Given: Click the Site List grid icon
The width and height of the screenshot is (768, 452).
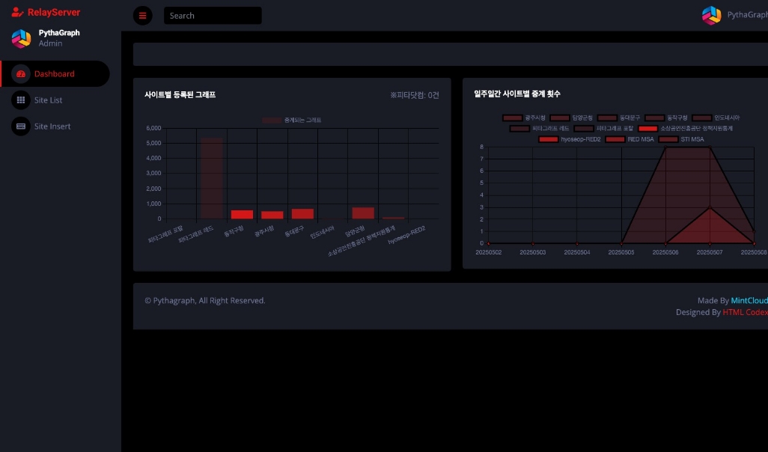Looking at the screenshot, I should (x=21, y=100).
